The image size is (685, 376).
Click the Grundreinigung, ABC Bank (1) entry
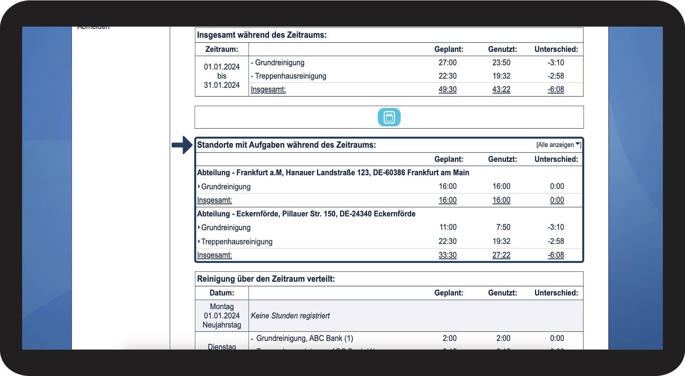[304, 338]
